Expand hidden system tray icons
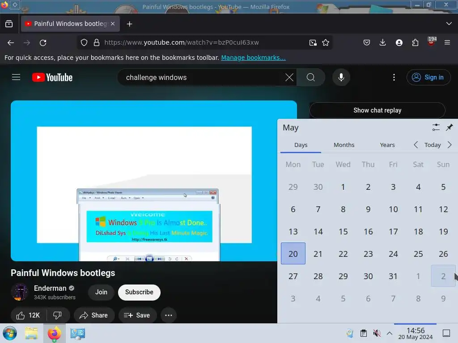The width and height of the screenshot is (458, 343). (x=390, y=333)
